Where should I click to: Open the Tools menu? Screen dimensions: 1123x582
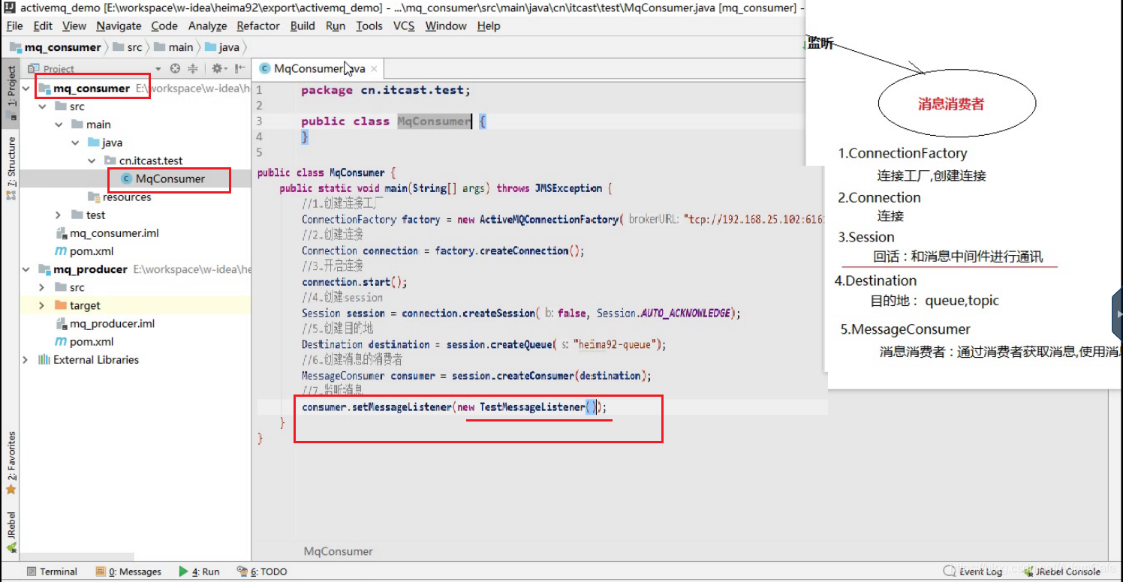coord(369,25)
